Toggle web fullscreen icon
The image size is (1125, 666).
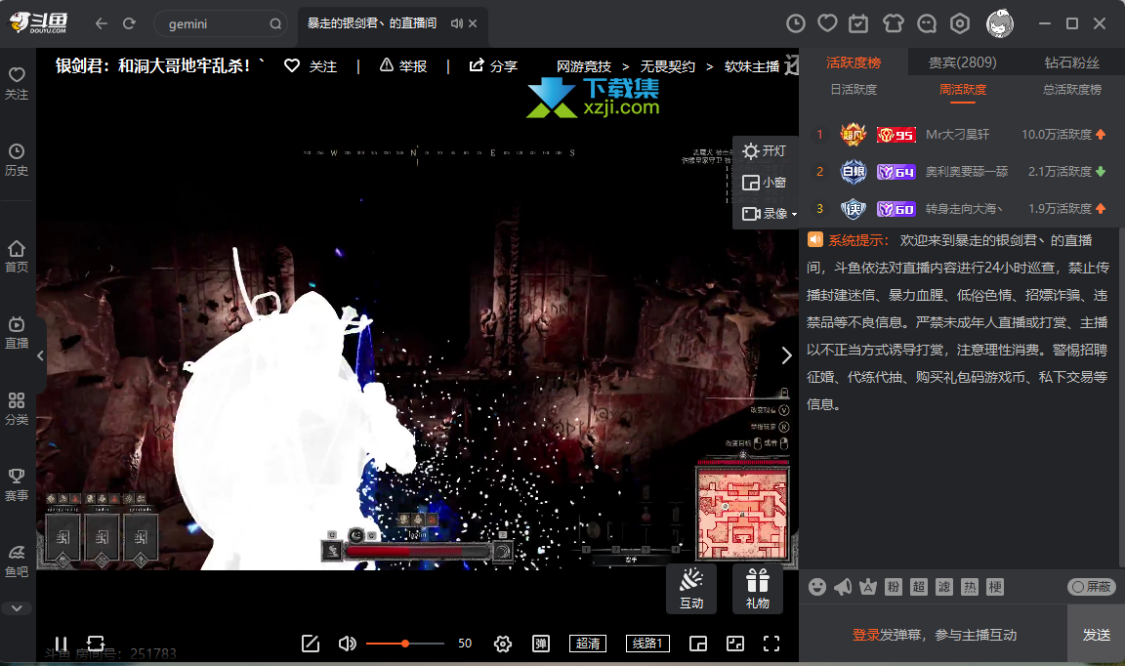[x=735, y=644]
